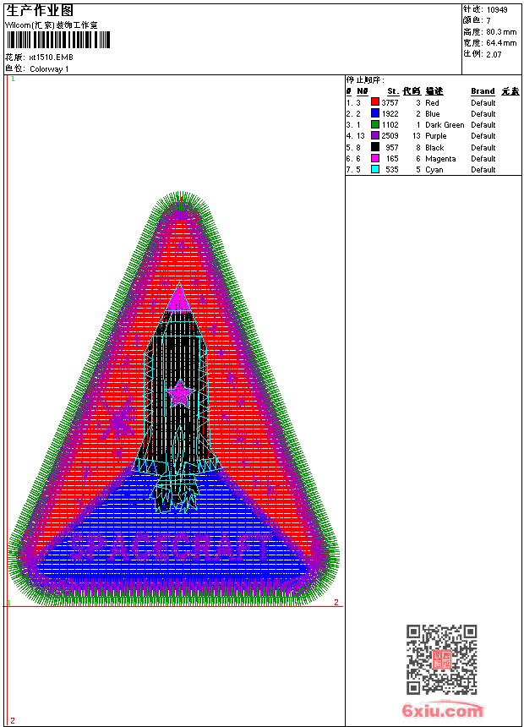Click the stitch count 1102 for Dark Green
The image size is (524, 727).
click(390, 125)
